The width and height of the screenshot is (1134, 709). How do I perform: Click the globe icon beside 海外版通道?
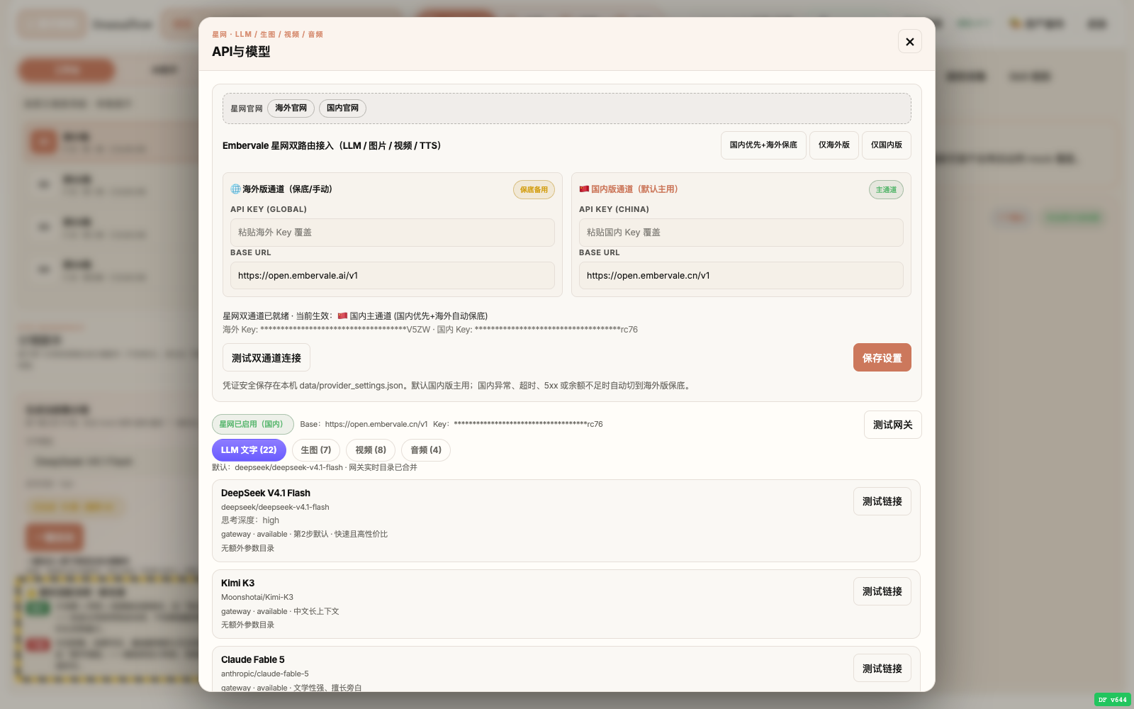click(235, 189)
